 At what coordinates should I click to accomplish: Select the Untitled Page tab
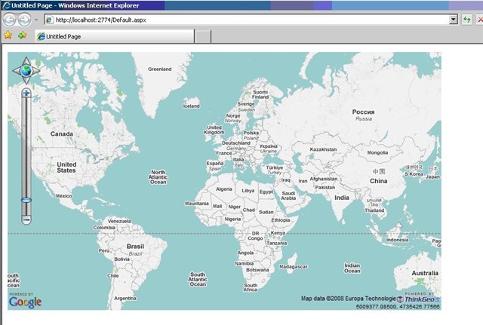[x=115, y=36]
